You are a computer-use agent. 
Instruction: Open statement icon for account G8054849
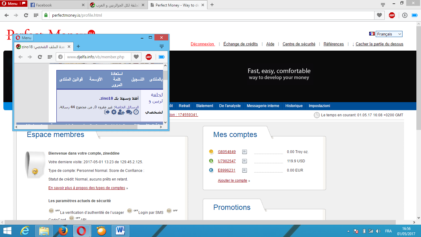tap(244, 152)
